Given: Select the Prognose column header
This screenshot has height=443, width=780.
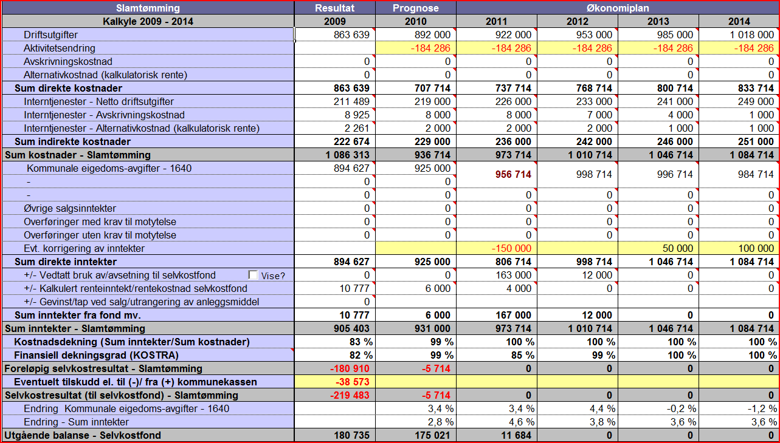Looking at the screenshot, I should tap(416, 8).
